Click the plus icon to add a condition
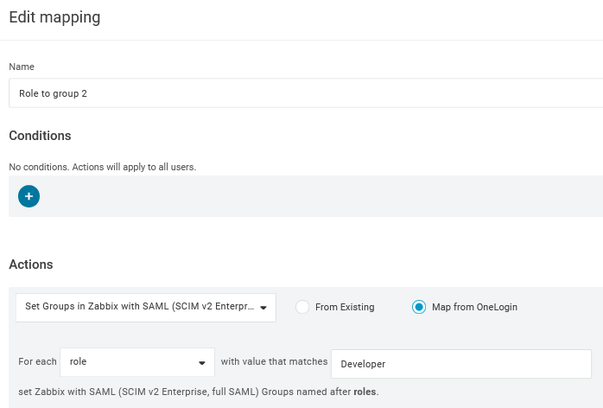The image size is (603, 408). 29,196
